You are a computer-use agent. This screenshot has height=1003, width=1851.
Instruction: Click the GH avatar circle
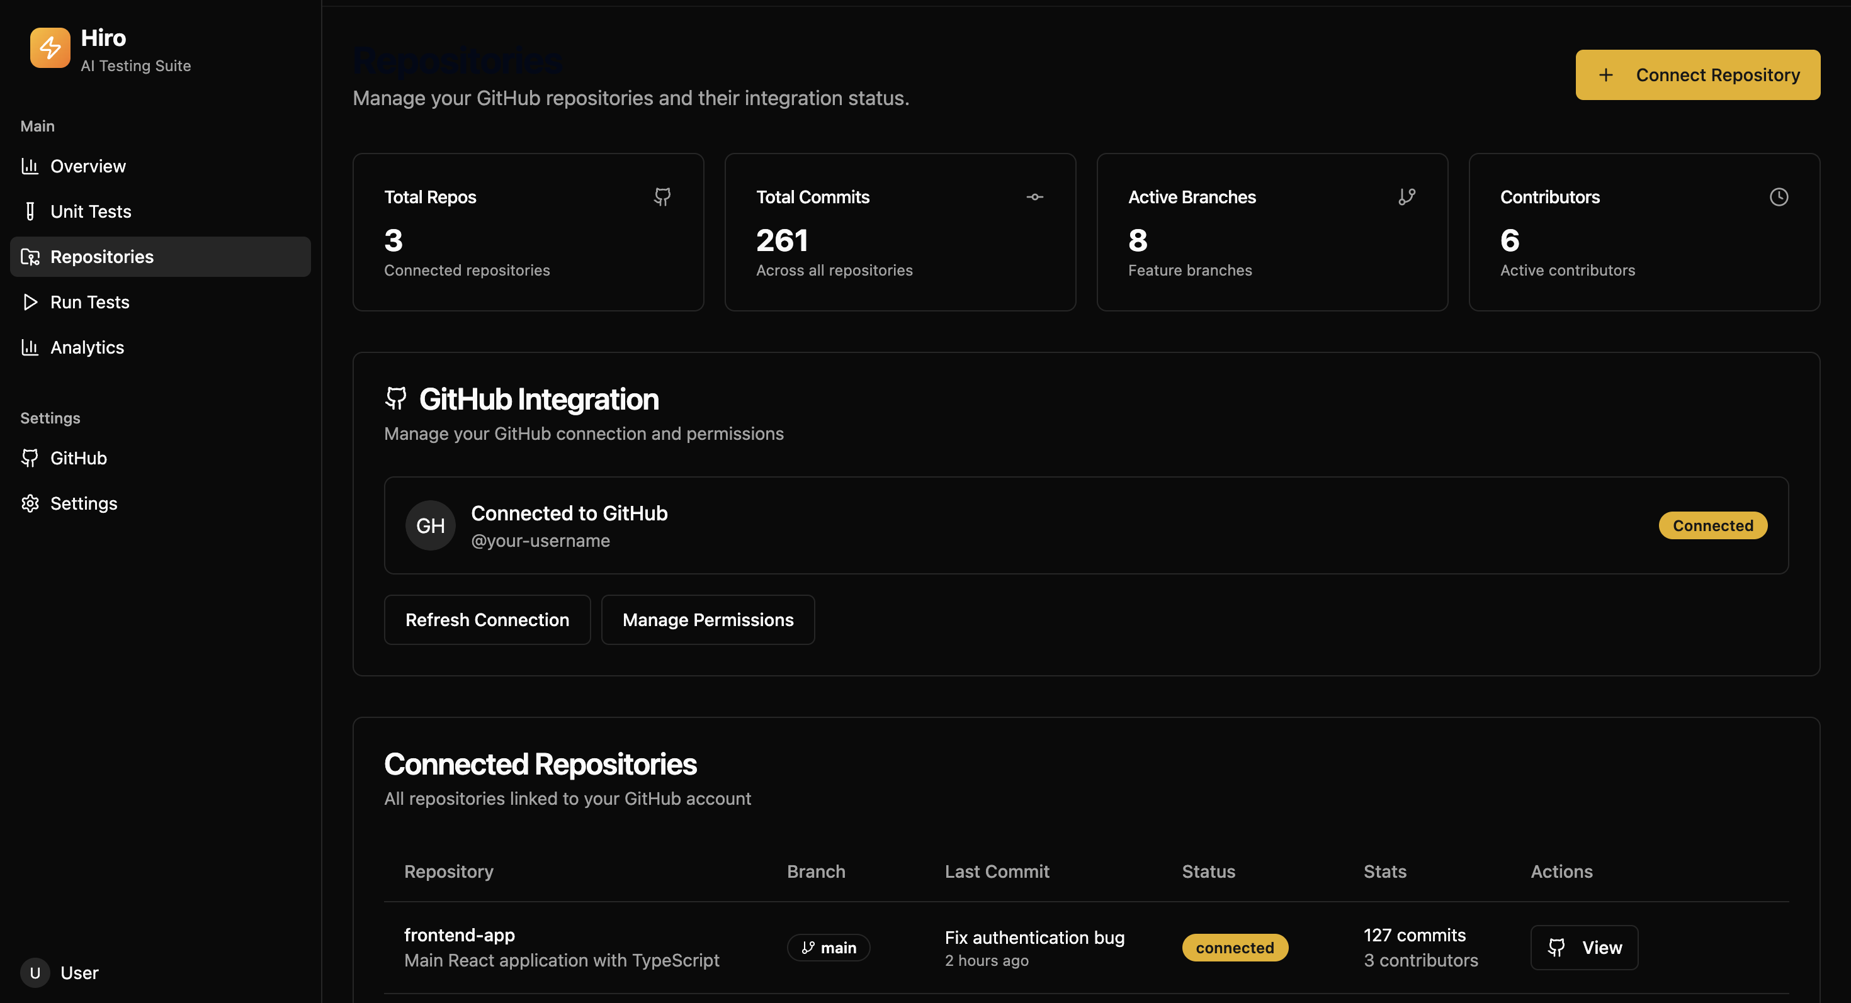click(x=429, y=525)
